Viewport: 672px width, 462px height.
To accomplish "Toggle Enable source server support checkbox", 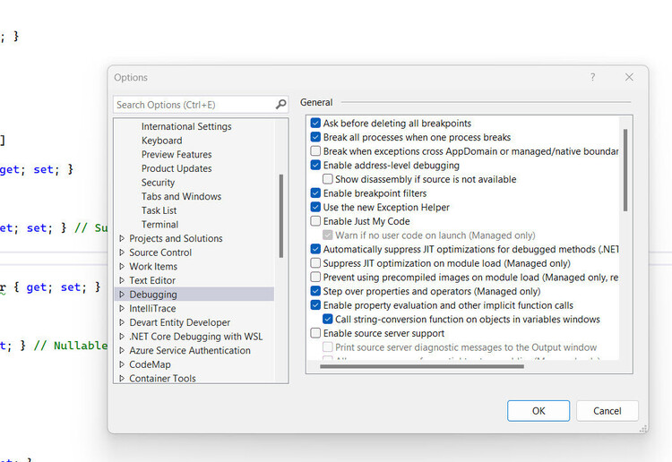I will [315, 333].
